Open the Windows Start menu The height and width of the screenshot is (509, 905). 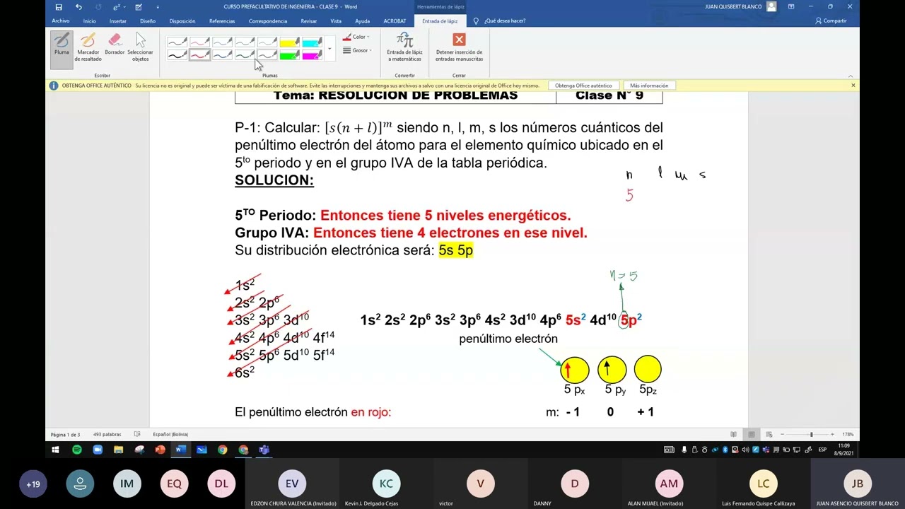pyautogui.click(x=56, y=450)
